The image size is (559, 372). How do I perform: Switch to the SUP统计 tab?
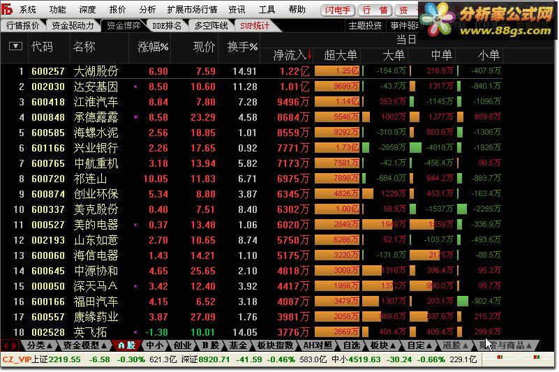click(x=255, y=26)
